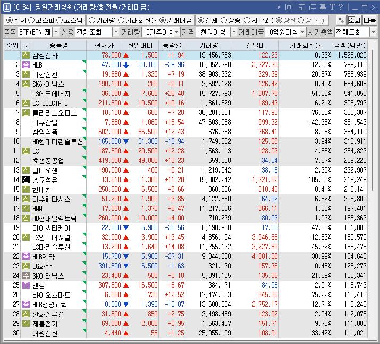This screenshot has width=380, height=344.
Task: Select the 삼양식품 stock name
Action: click(x=45, y=132)
